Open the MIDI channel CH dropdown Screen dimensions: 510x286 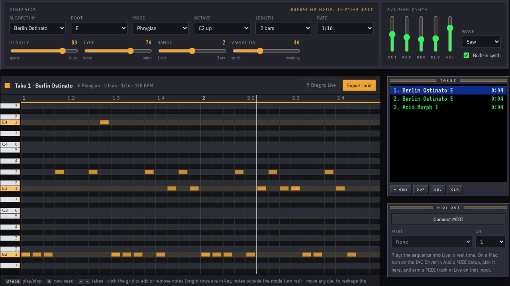pos(490,242)
